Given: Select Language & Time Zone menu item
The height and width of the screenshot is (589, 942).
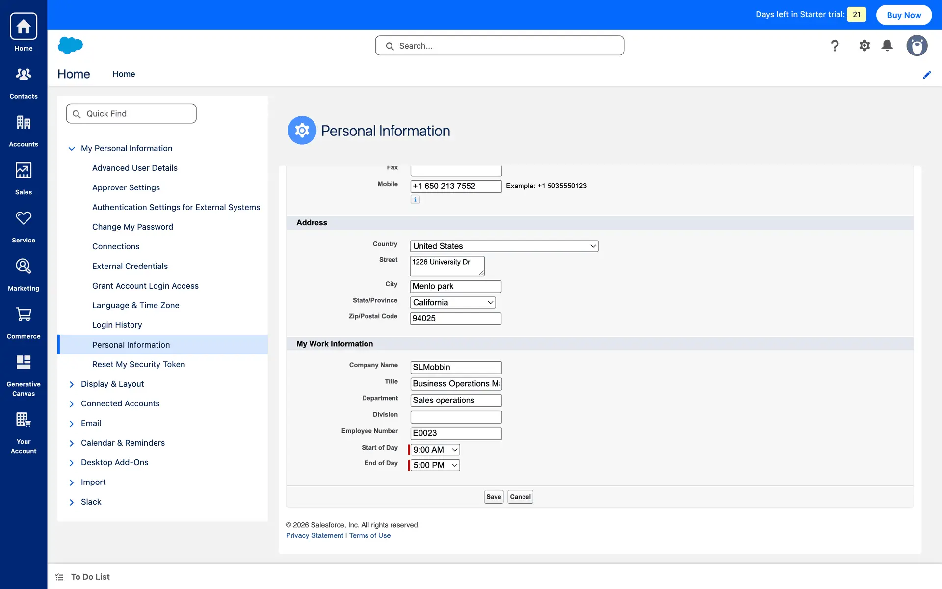Looking at the screenshot, I should tap(135, 305).
